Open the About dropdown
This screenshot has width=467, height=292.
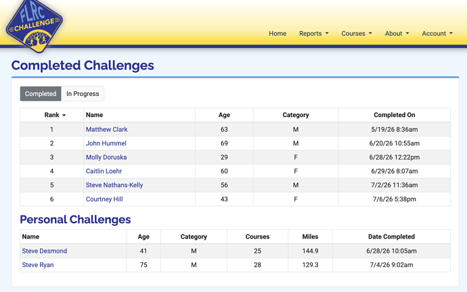[397, 34]
